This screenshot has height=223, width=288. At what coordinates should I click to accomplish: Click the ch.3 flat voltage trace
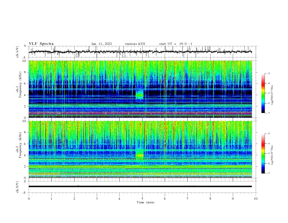click(x=140, y=187)
